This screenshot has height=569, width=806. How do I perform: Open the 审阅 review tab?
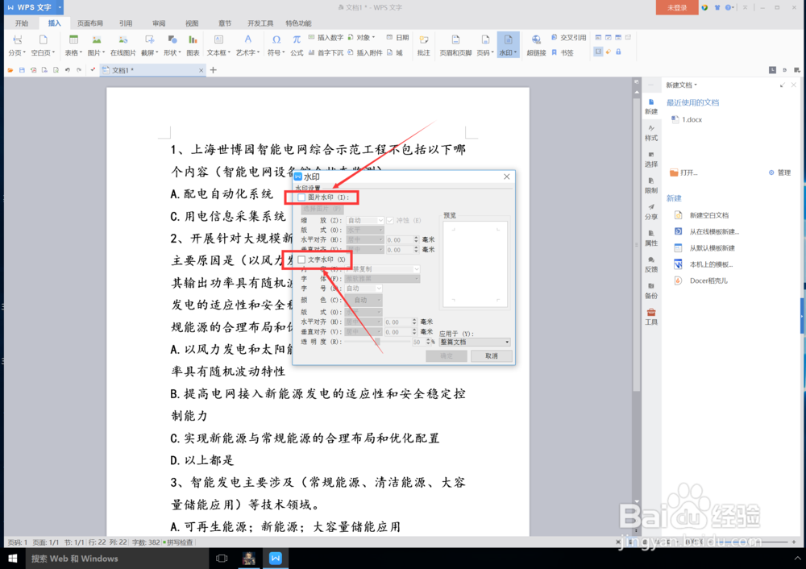[x=159, y=23]
